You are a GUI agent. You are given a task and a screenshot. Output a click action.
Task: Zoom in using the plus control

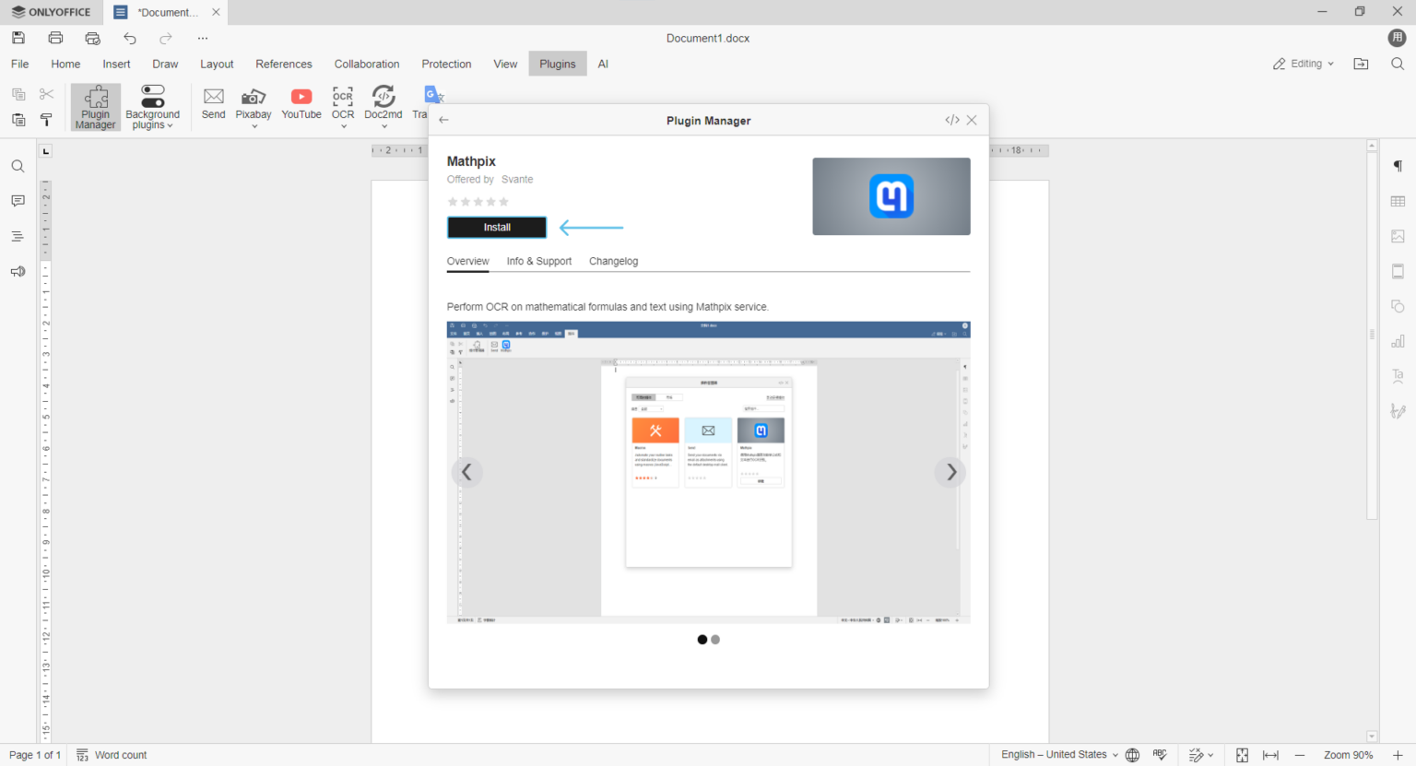[1398, 754]
